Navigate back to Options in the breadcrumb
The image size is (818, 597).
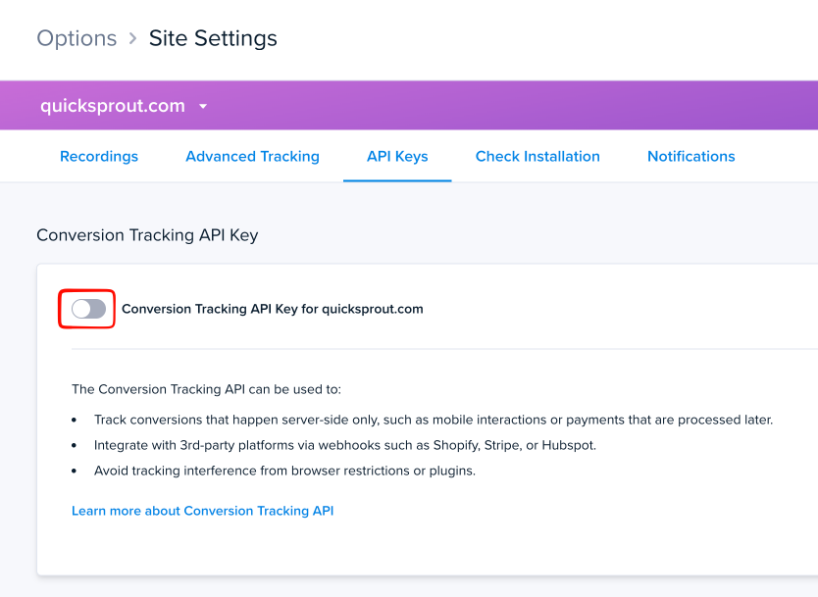coord(77,38)
